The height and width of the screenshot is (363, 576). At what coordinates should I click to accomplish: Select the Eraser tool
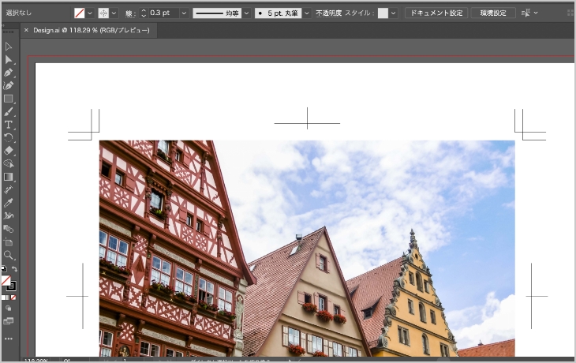tap(9, 151)
